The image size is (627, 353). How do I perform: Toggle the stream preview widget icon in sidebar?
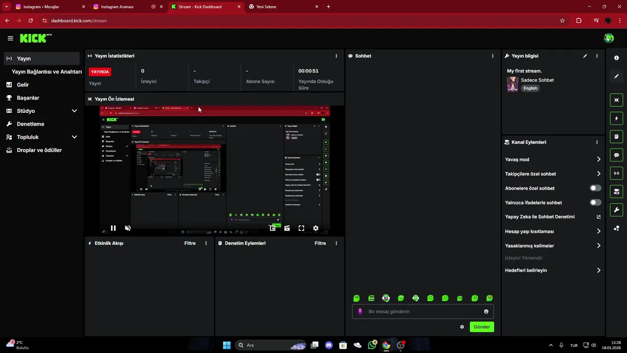(x=616, y=100)
